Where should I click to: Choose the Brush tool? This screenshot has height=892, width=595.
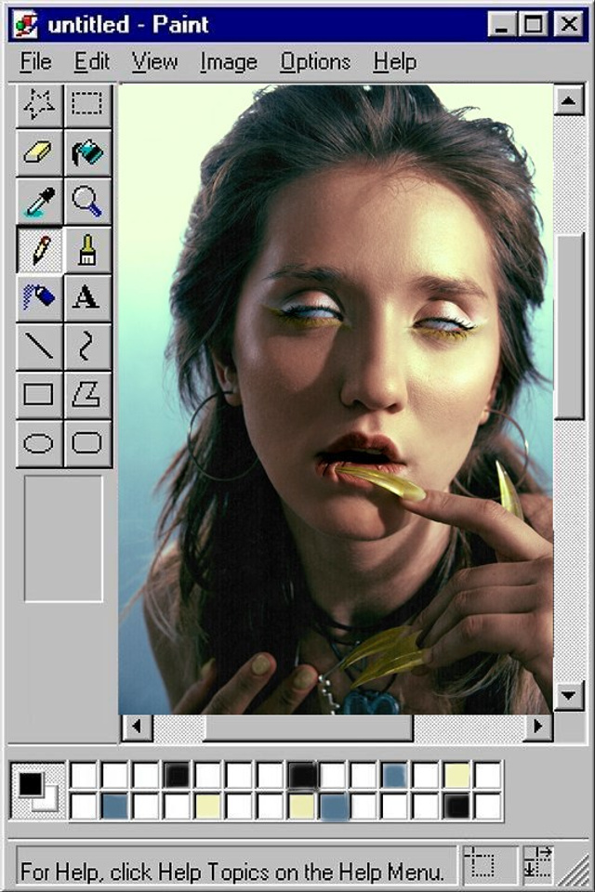[x=87, y=249]
